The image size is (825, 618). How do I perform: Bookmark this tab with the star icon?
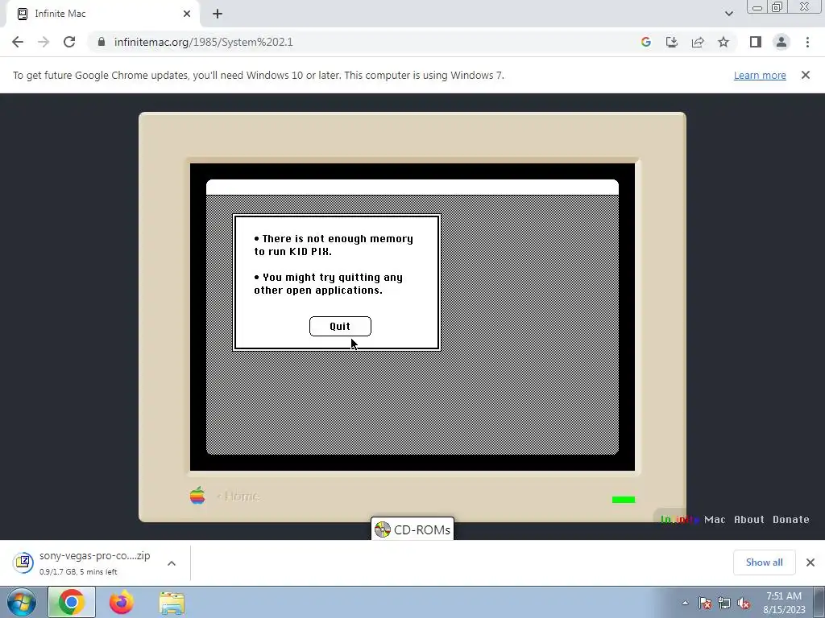point(723,42)
